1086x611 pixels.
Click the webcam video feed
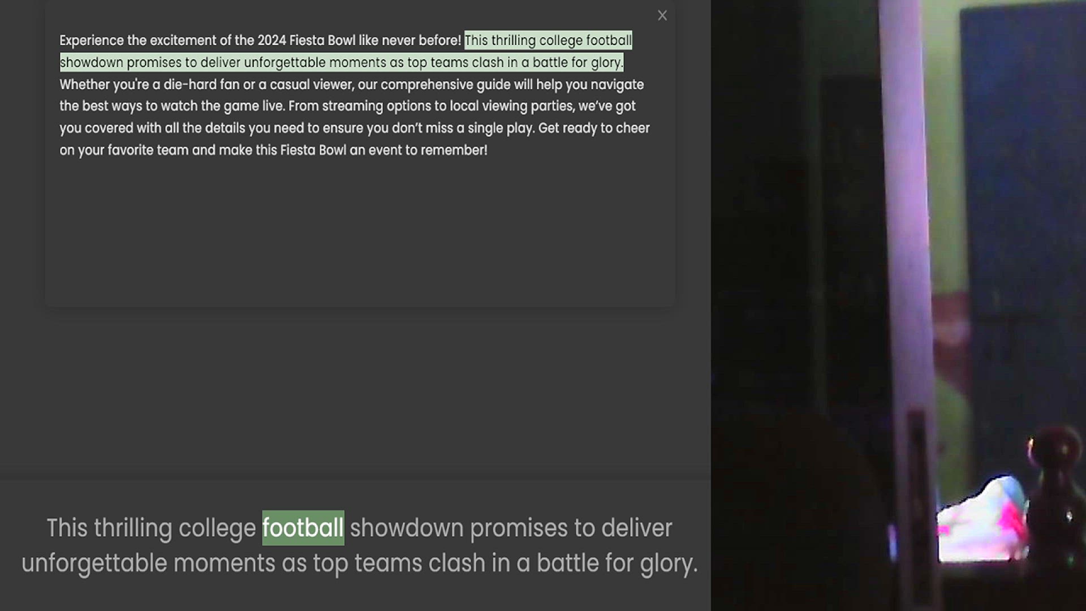[x=898, y=305]
